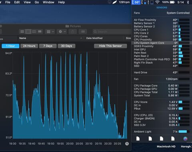
Task: Open the Window menu
Action: click(x=48, y=2)
